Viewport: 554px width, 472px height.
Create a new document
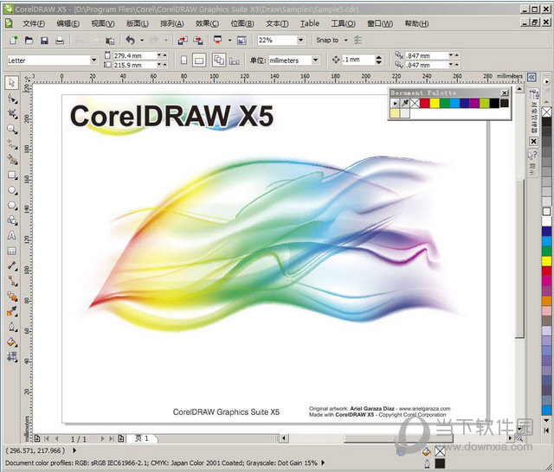tap(14, 41)
